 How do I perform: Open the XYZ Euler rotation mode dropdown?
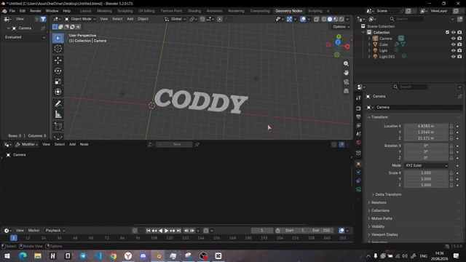click(x=426, y=165)
